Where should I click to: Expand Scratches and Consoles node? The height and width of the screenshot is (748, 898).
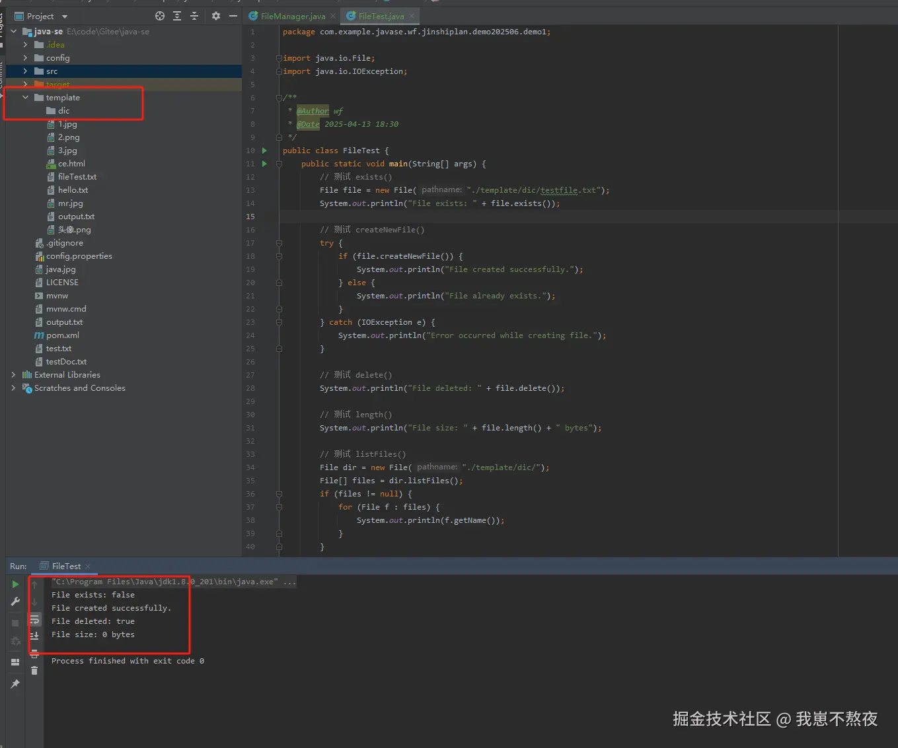(14, 388)
